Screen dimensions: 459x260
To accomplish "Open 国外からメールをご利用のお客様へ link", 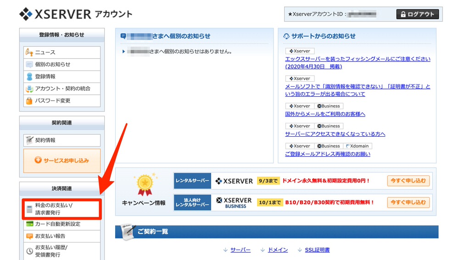I will (x=325, y=114).
